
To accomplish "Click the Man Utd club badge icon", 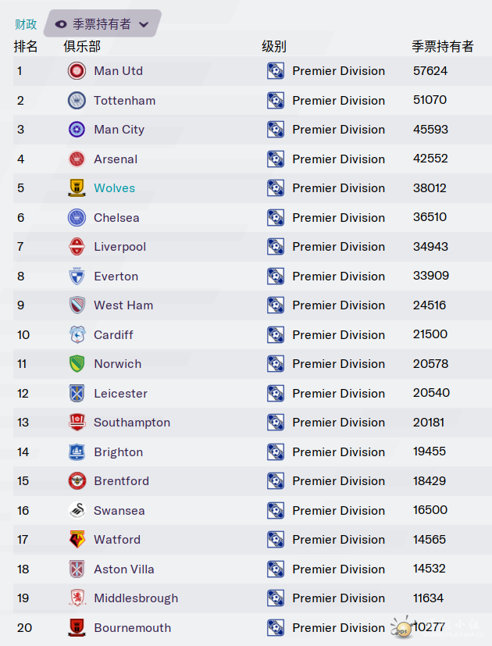I will point(77,71).
